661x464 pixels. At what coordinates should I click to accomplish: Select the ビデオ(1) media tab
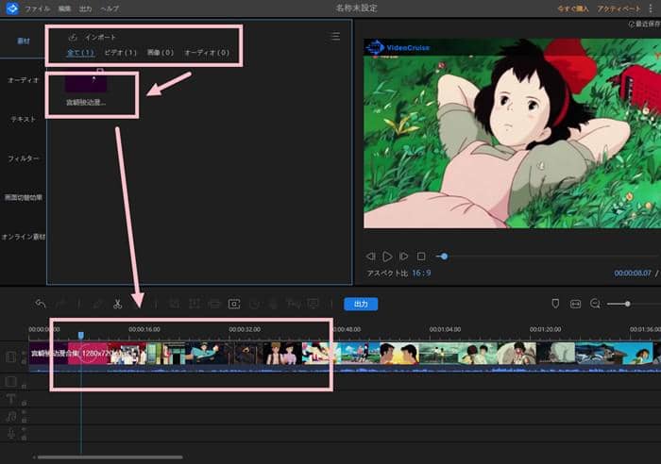click(x=121, y=53)
